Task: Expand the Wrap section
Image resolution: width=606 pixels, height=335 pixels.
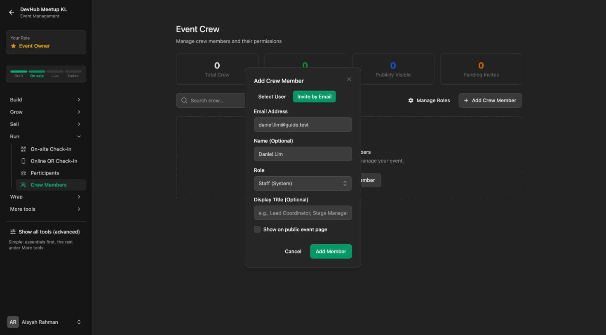Action: 46,197
